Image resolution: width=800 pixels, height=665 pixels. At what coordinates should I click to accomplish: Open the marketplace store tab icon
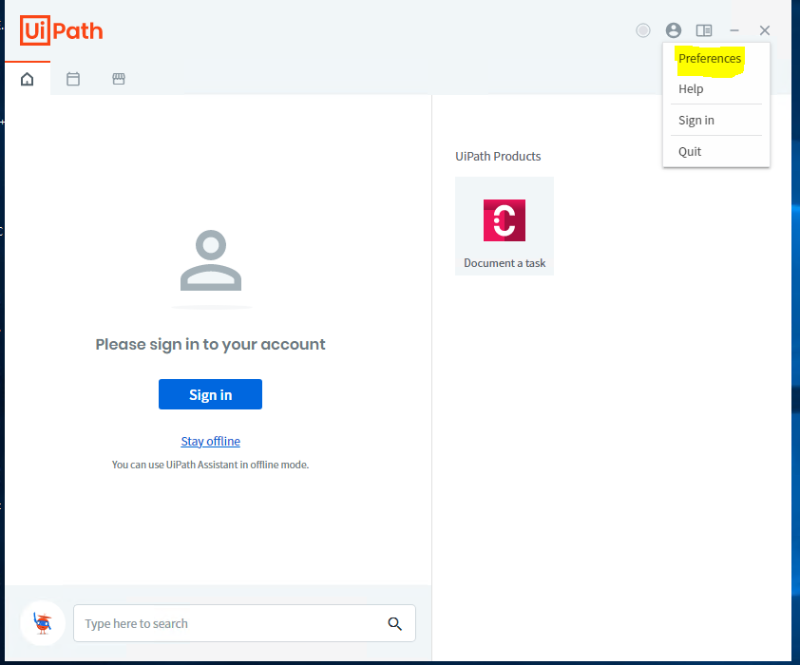(x=119, y=79)
